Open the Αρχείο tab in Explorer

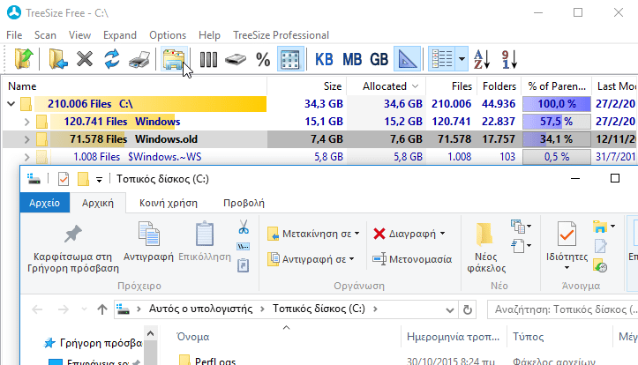click(x=44, y=203)
